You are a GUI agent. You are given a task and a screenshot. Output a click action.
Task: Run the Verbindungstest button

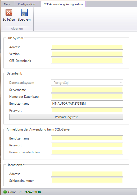[66, 117]
